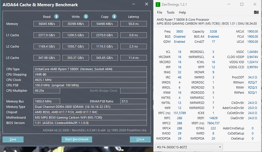Click the info icon next to Write
The width and height of the screenshot is (262, 152).
[86, 16]
